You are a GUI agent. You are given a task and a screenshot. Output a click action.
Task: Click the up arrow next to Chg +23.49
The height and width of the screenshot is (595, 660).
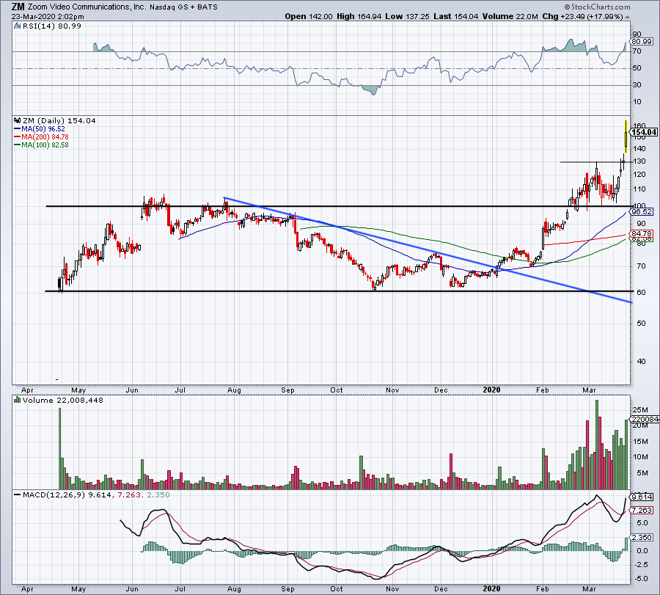point(628,18)
